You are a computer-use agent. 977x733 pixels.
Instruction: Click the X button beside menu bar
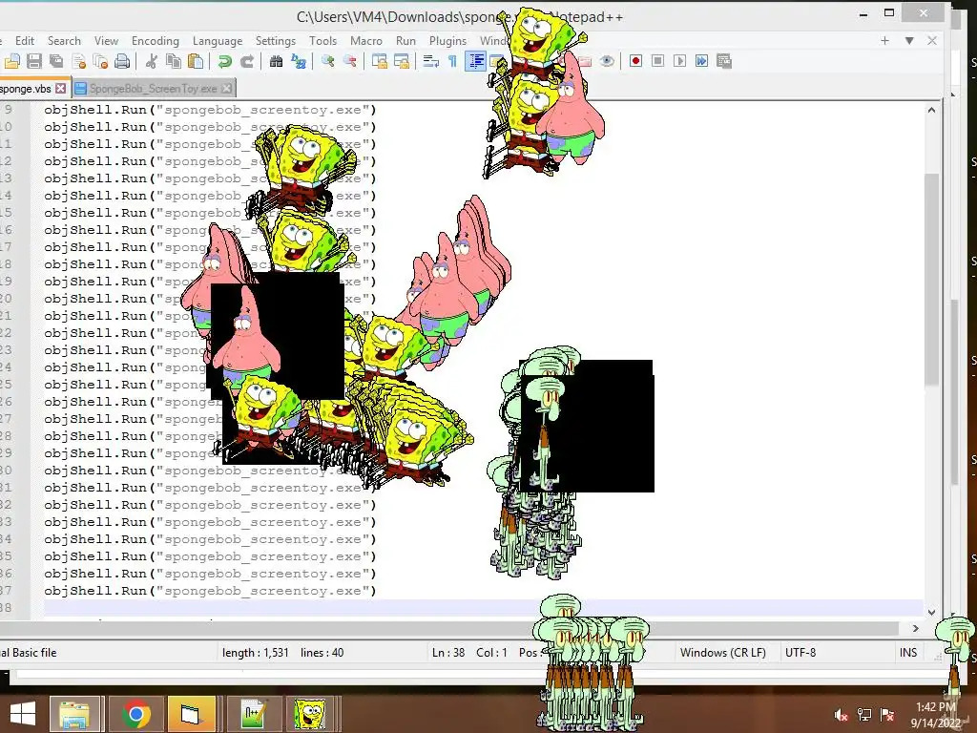coord(932,40)
